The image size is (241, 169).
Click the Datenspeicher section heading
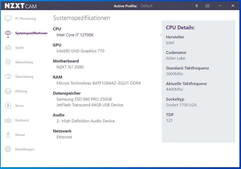[x=67, y=93]
